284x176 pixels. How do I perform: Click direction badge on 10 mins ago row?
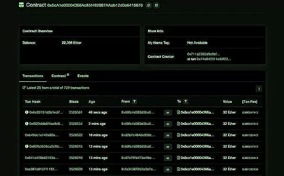click(x=168, y=135)
